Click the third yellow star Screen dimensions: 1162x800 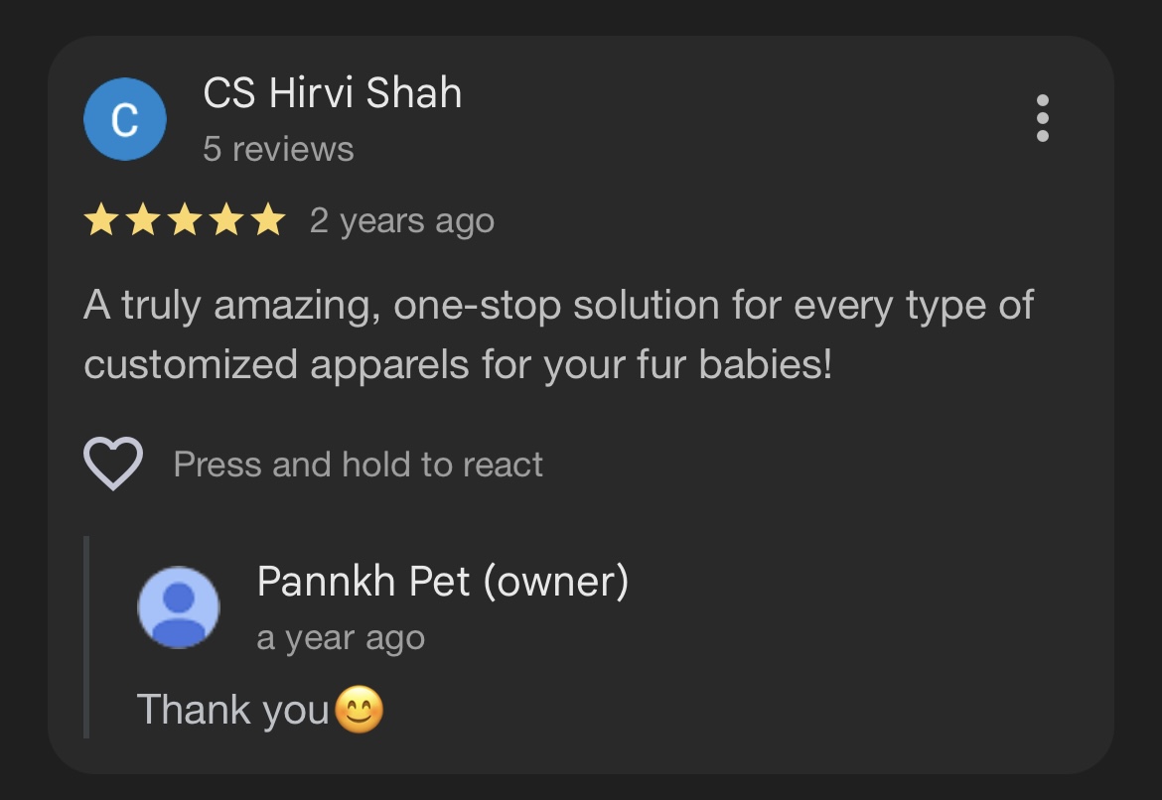pos(185,220)
